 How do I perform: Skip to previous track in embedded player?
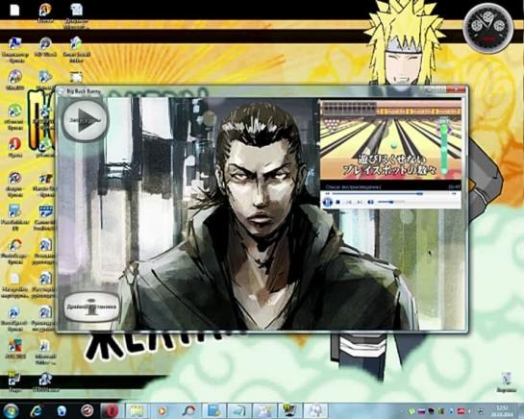pos(348,202)
